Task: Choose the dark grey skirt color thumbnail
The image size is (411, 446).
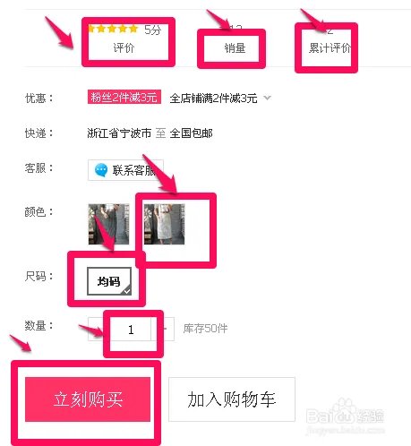Action: tap(109, 224)
